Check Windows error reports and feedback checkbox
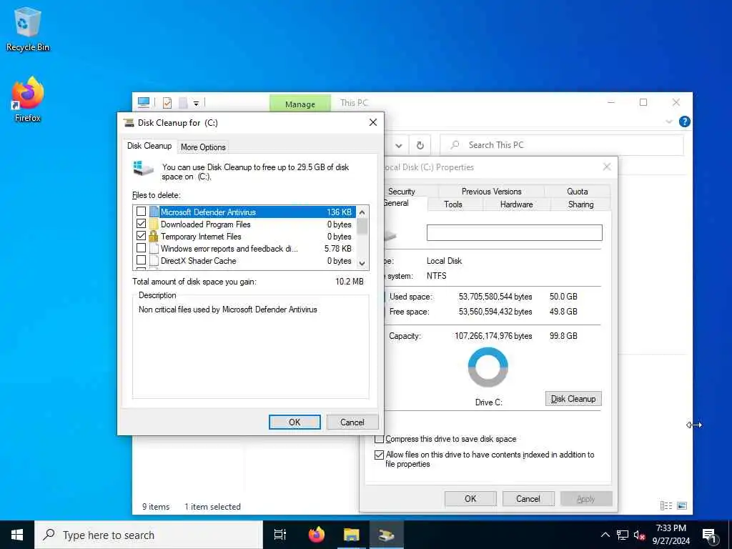This screenshot has height=549, width=732. tap(141, 248)
